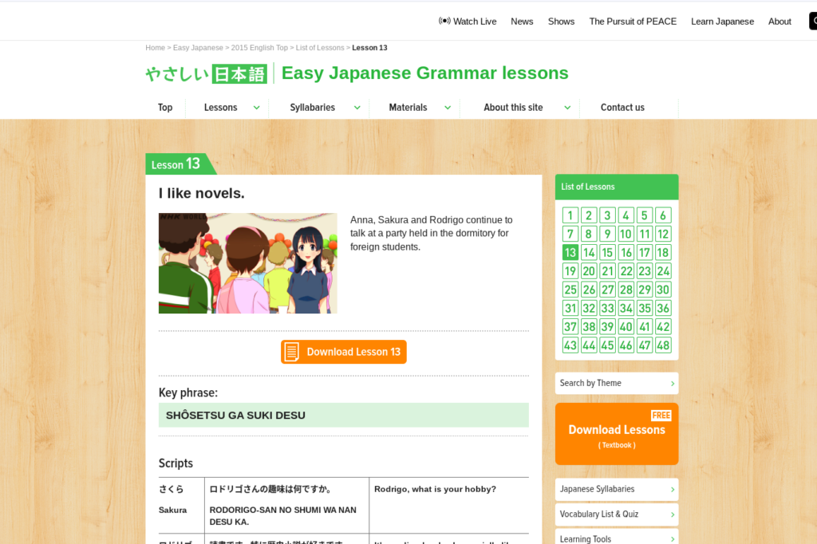Open Contact us menu item
The height and width of the screenshot is (544, 817).
coord(622,108)
